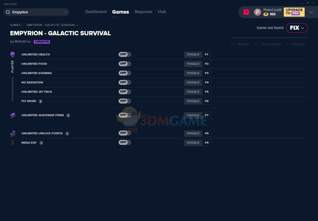This screenshot has width=318, height=221.
Task: Click the PlainCoat8 profile avatar
Action: tap(257, 12)
